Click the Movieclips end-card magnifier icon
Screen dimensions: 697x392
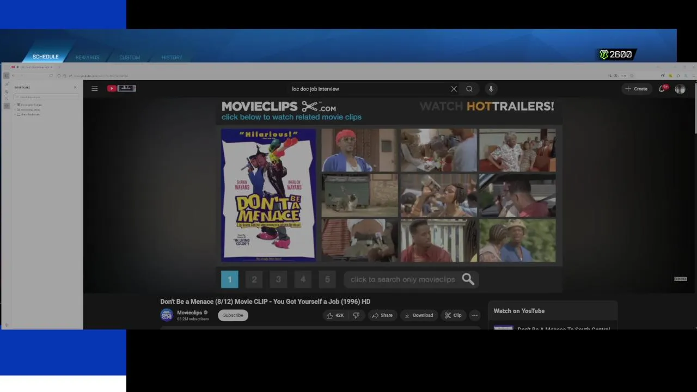468,279
